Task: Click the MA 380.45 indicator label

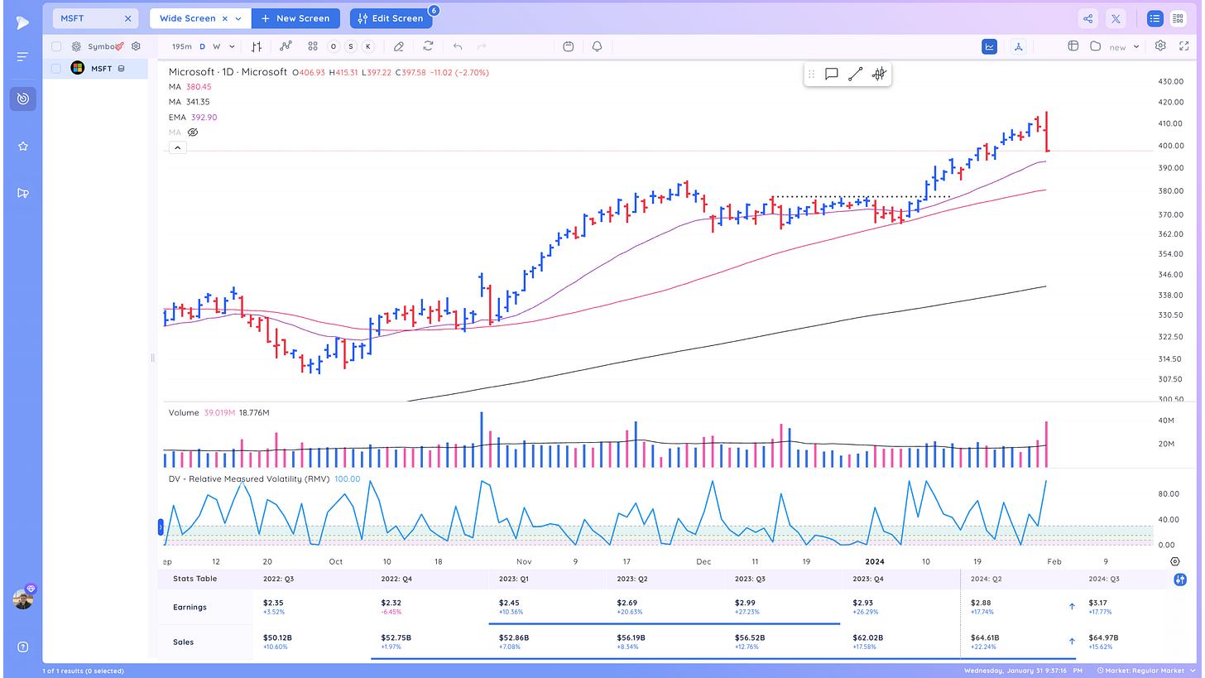Action: coord(190,87)
